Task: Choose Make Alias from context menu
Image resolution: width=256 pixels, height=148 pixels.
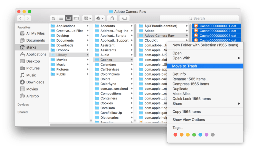Action: (205, 94)
